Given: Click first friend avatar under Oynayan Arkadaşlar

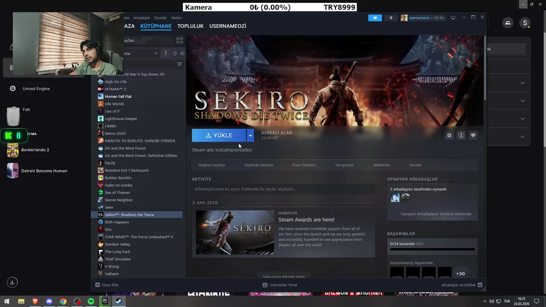Looking at the screenshot, I should point(395,197).
